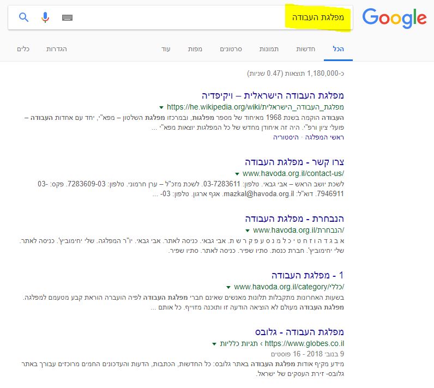Expand dropdown arrow beside havoda.org.il/הנבחרת/
The height and width of the screenshot is (388, 434).
click(x=248, y=231)
